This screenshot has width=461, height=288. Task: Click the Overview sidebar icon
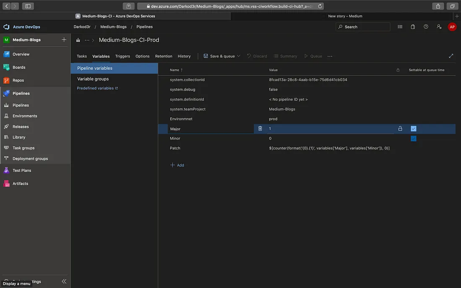point(6,54)
